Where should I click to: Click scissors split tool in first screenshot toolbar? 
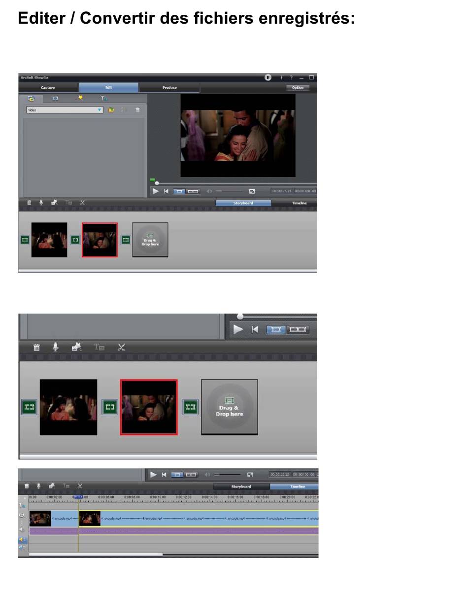[82, 203]
